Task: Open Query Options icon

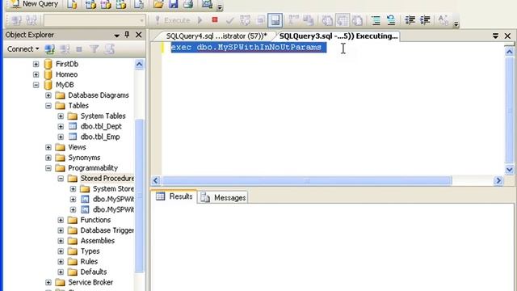Action: point(260,20)
